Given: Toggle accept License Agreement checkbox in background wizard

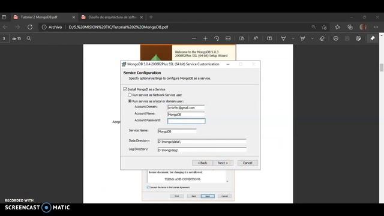Looking at the screenshot, I should tap(148, 187).
